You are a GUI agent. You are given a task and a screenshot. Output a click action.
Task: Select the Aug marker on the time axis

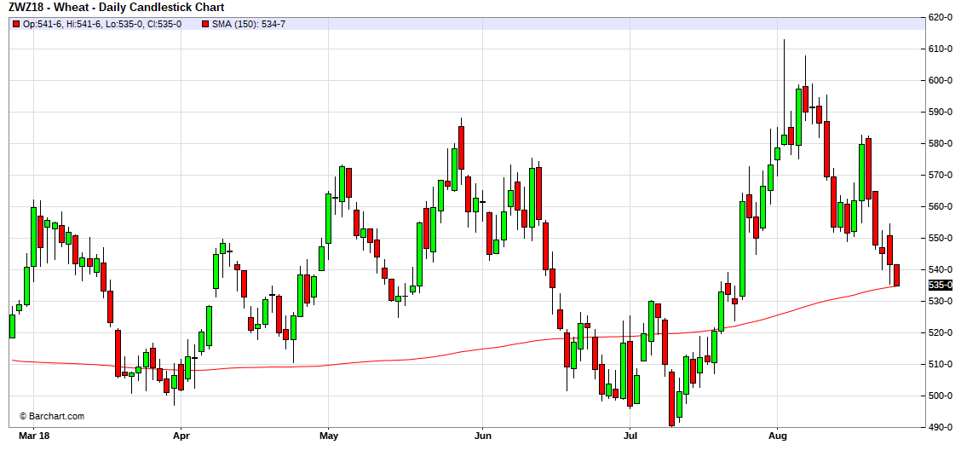pyautogui.click(x=777, y=436)
